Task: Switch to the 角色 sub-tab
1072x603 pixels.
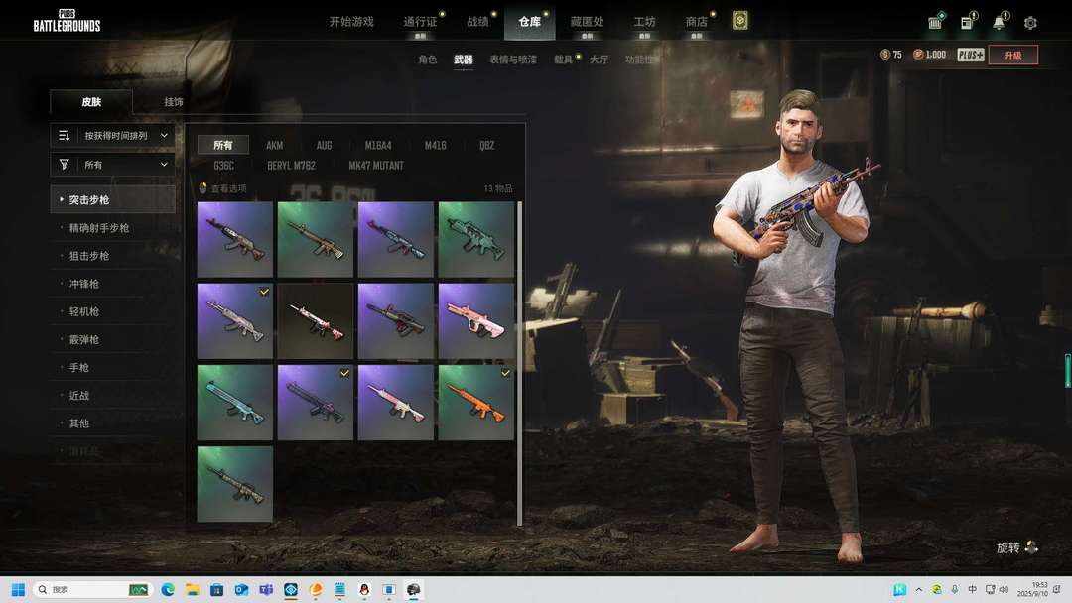Action: point(427,60)
